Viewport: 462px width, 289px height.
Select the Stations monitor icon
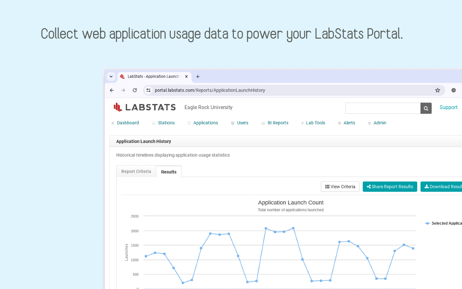pyautogui.click(x=153, y=123)
